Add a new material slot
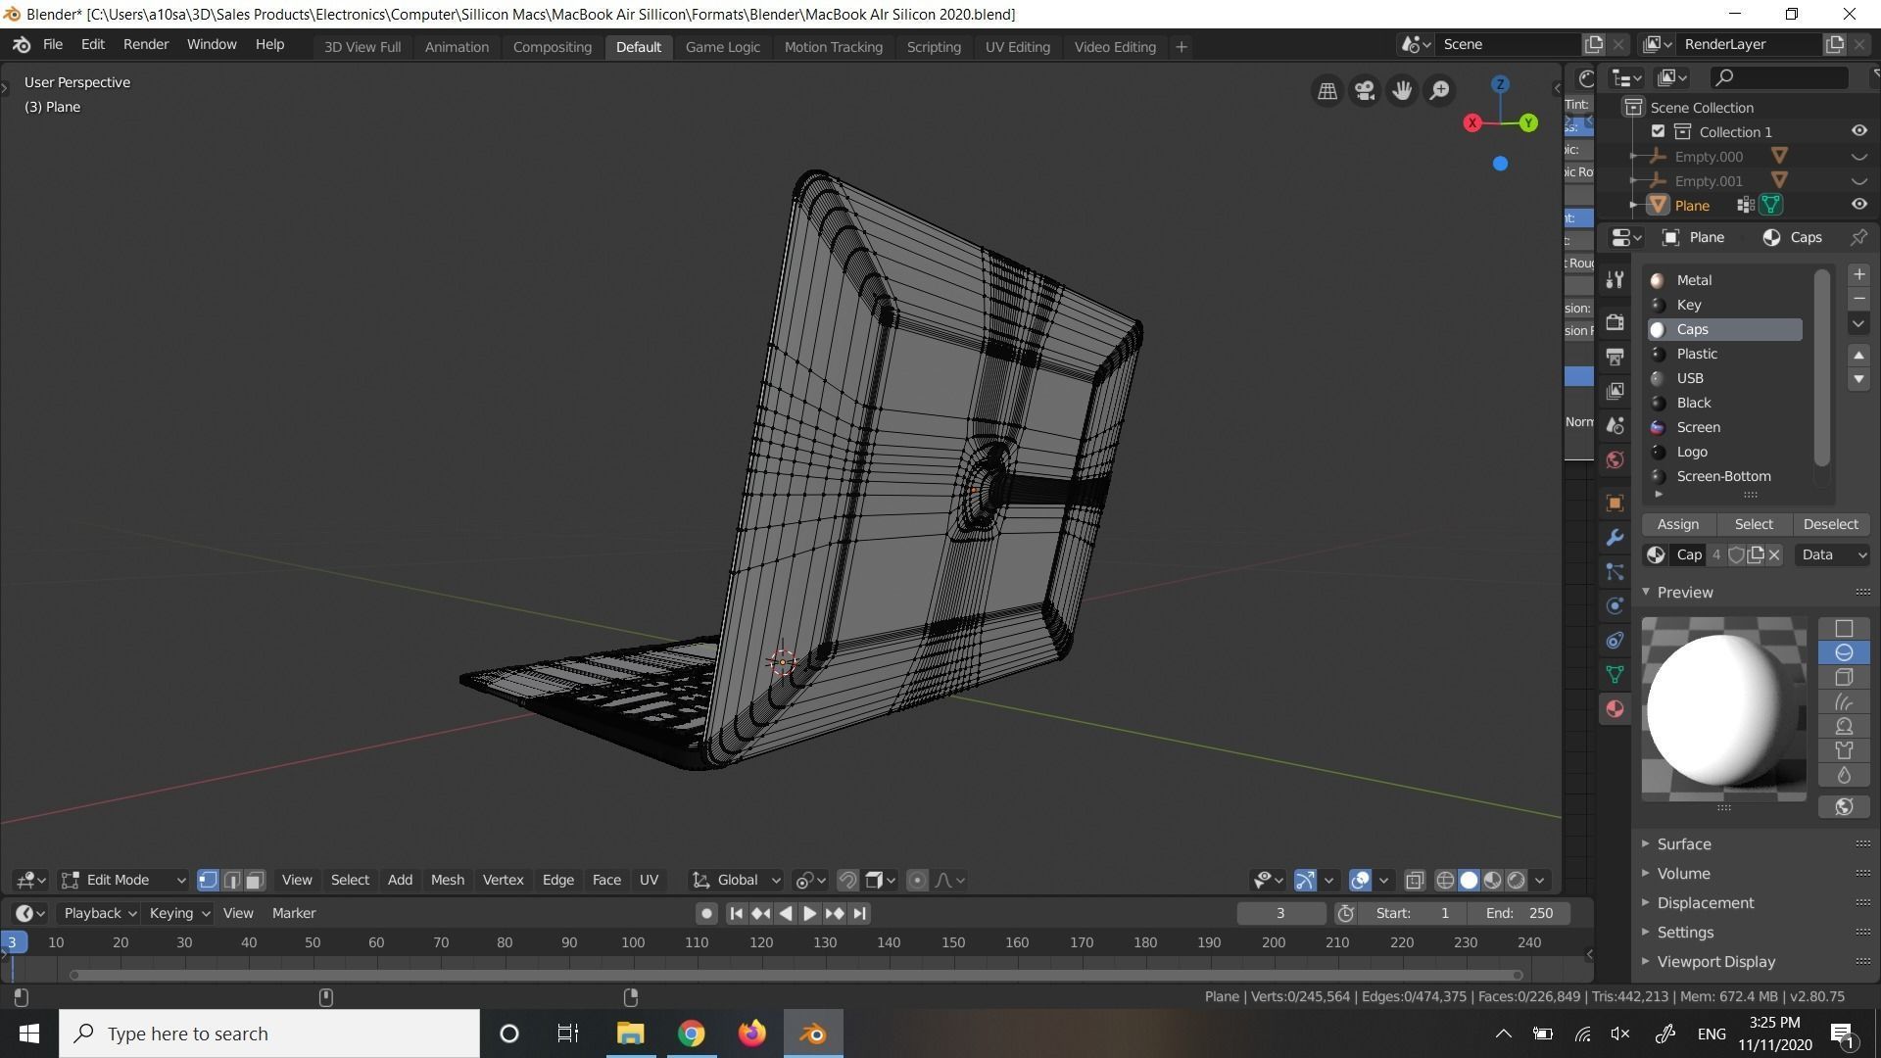Screen dimensions: 1881x1058 click(1858, 274)
